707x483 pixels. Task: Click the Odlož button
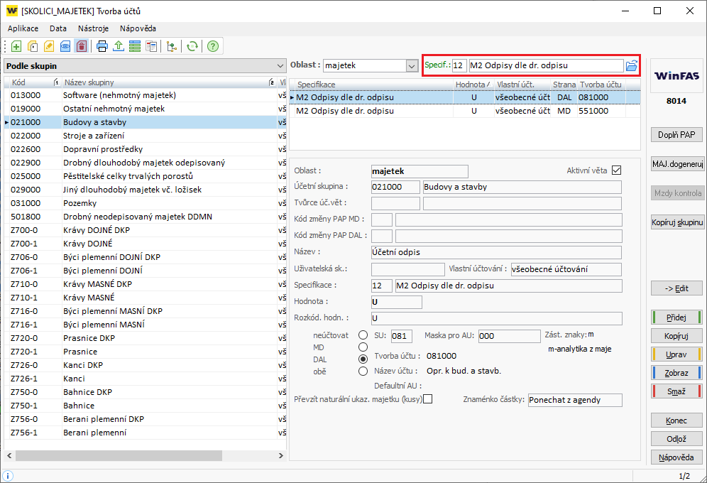pos(676,439)
